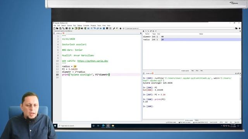Open the Run menu
This screenshot has height=139, width=248.
click(74, 25)
